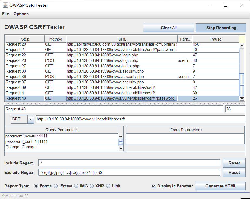Viewport: 250px width, 199px height.
Task: Click query parameters scroll down arrow
Action: [x=121, y=148]
